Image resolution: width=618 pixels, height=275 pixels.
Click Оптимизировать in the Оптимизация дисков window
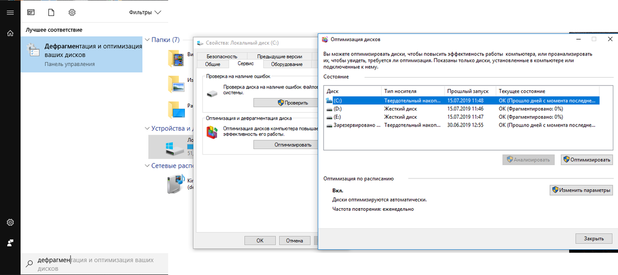pos(587,160)
